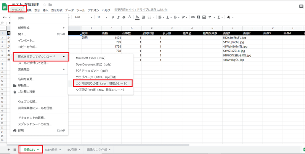This screenshot has width=305, height=154.
Task: Open the ツール menu
Action: (81, 10)
